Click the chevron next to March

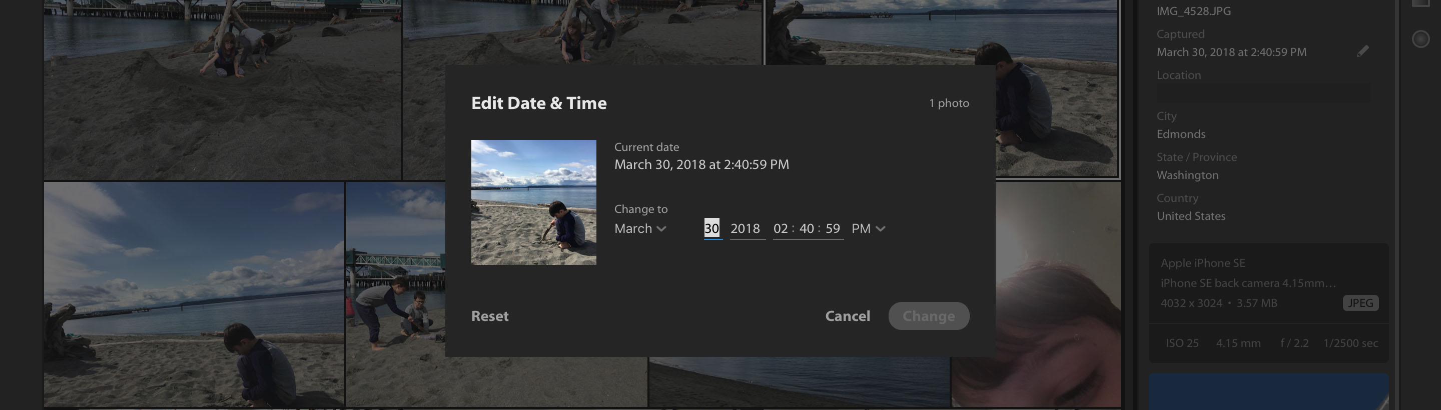(x=661, y=229)
